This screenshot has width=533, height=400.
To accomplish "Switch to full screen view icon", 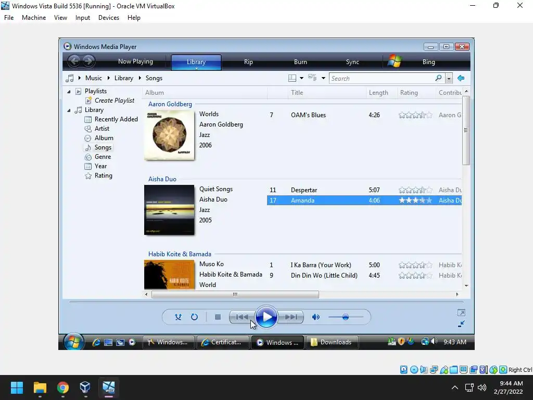I will pyautogui.click(x=461, y=313).
